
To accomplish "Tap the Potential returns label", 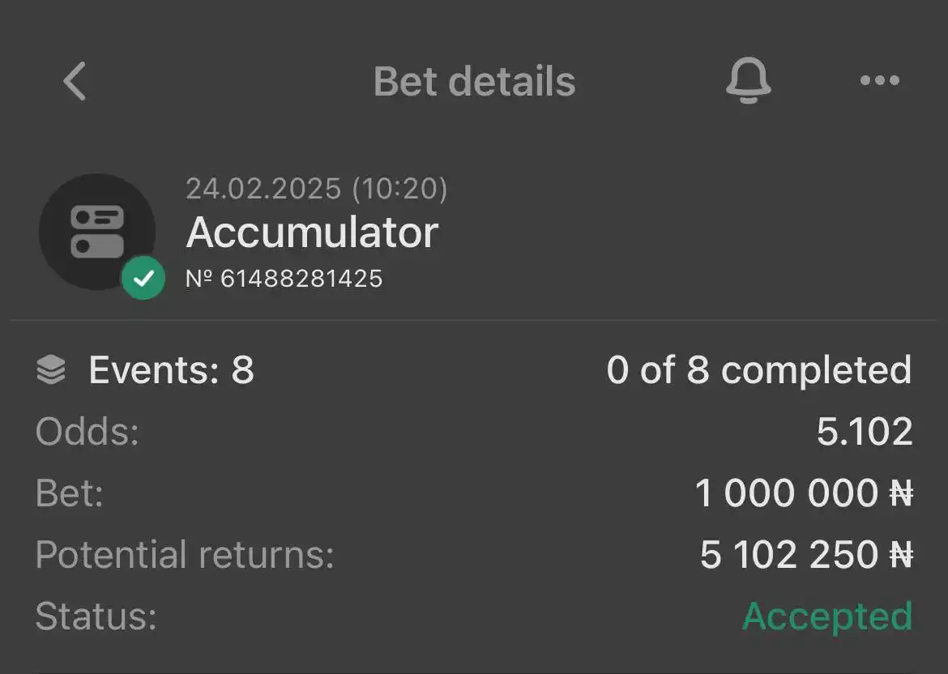I will coord(185,555).
